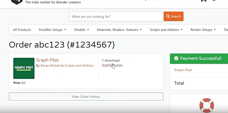Click the green Payment Successful checkmark icon
This screenshot has height=113, width=228.
(176, 58)
